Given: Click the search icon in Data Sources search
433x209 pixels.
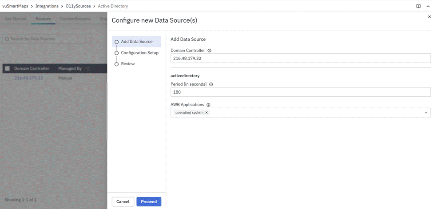Looking at the screenshot, I should tap(7, 39).
